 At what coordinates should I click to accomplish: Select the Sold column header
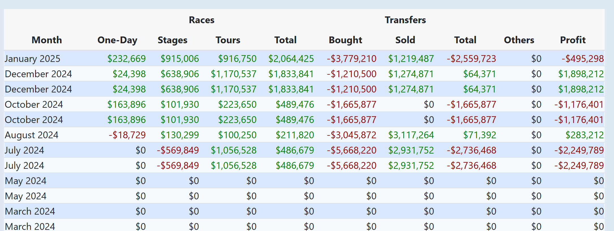tap(405, 40)
